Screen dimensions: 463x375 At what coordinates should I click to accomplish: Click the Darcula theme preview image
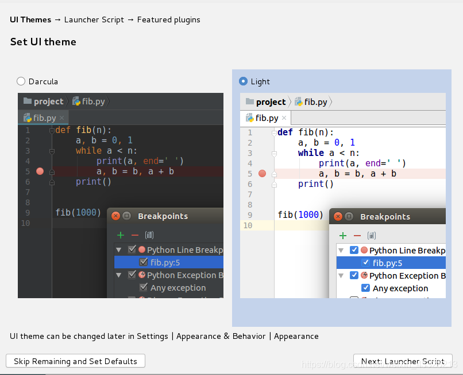(121, 196)
